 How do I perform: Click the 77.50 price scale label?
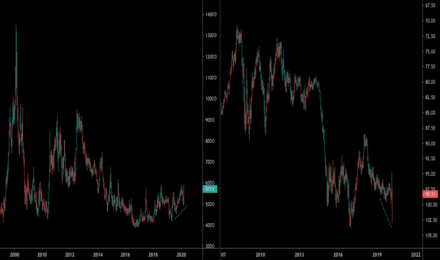tap(430, 67)
